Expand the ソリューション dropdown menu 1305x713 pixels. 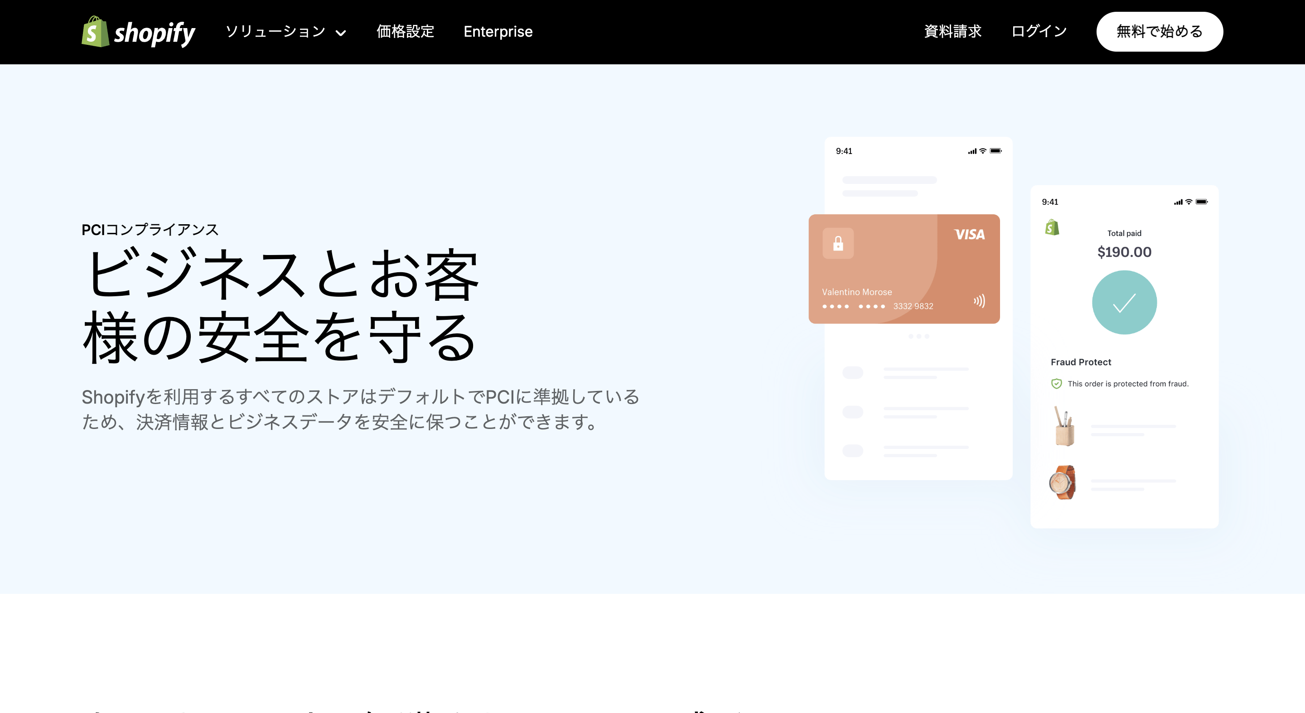(x=276, y=31)
